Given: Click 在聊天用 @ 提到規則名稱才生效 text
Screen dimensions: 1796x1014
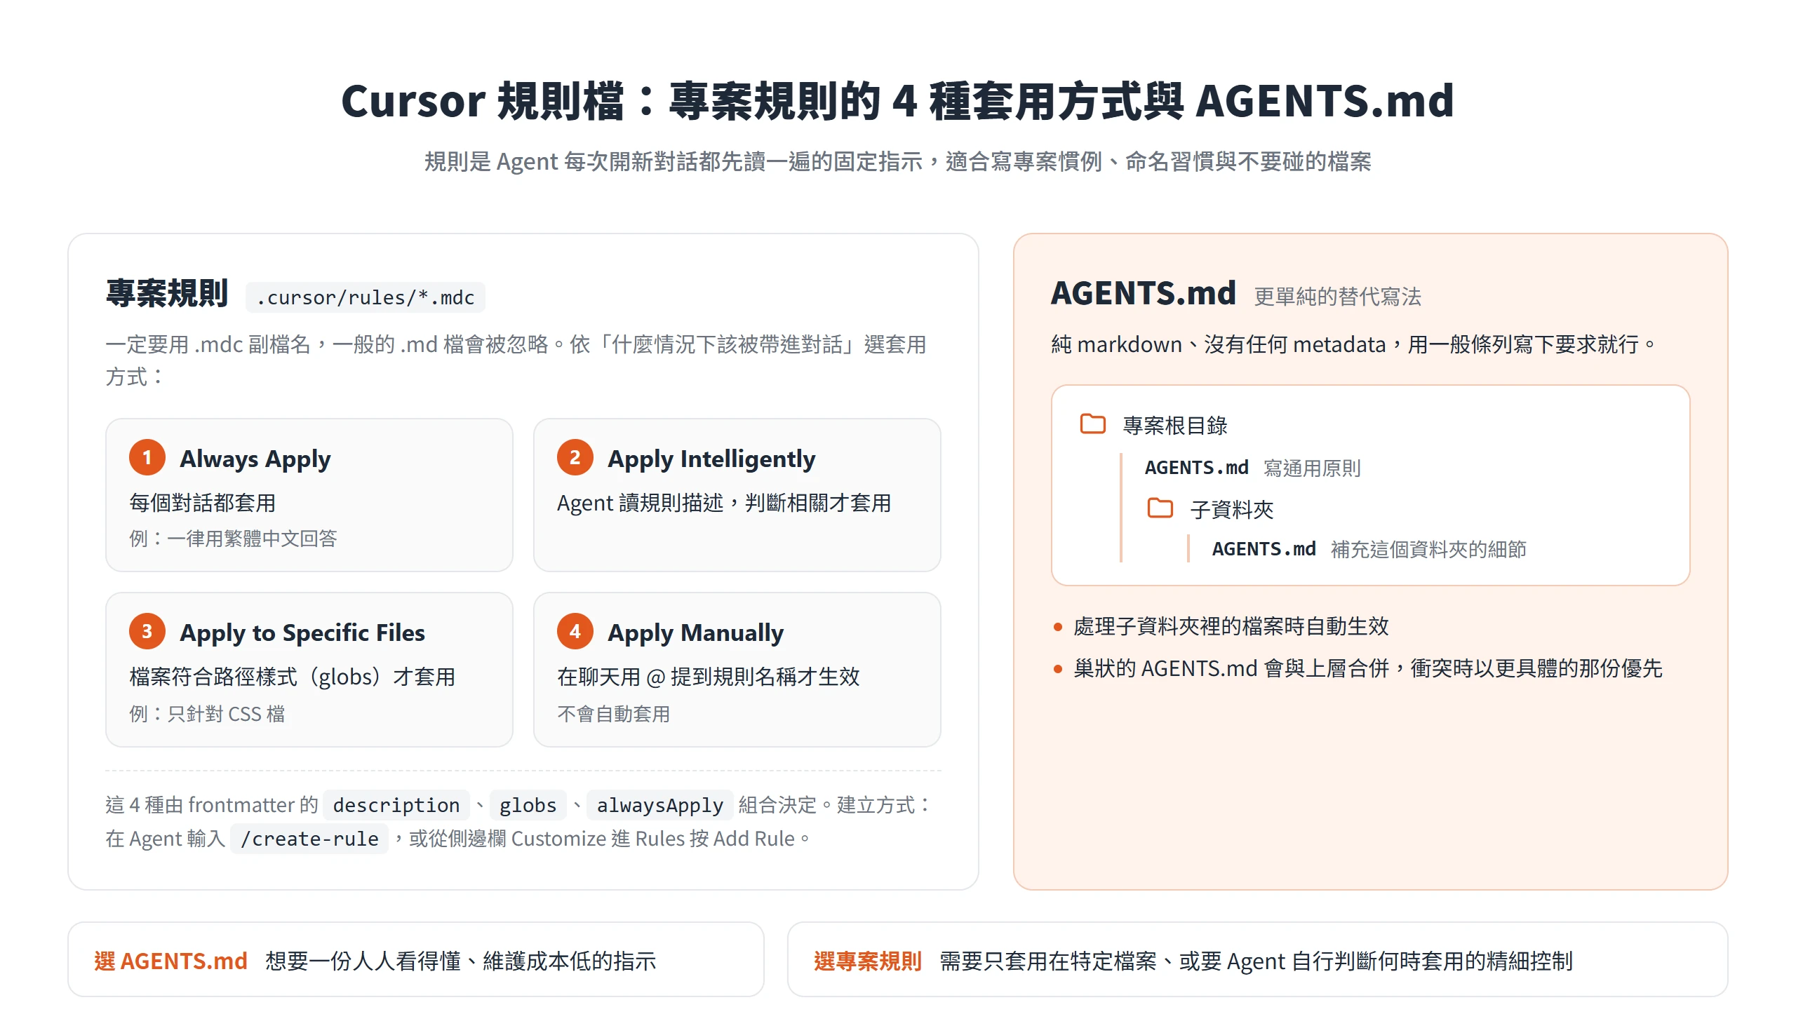Looking at the screenshot, I should pos(709,677).
